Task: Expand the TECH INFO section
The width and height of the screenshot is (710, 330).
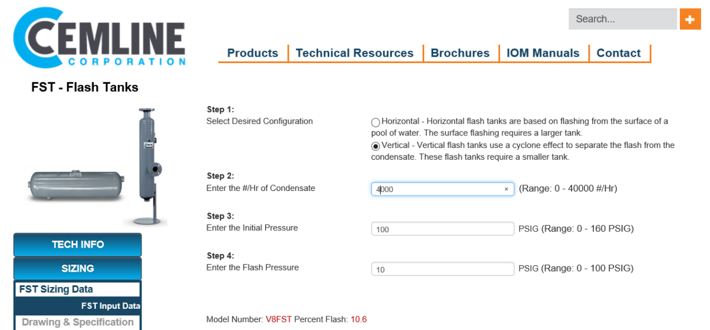Action: click(77, 245)
